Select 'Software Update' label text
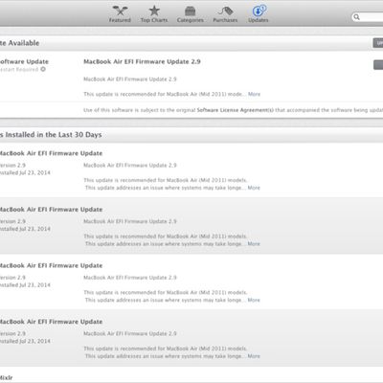Screen dimensions: 383x383 (x=24, y=61)
